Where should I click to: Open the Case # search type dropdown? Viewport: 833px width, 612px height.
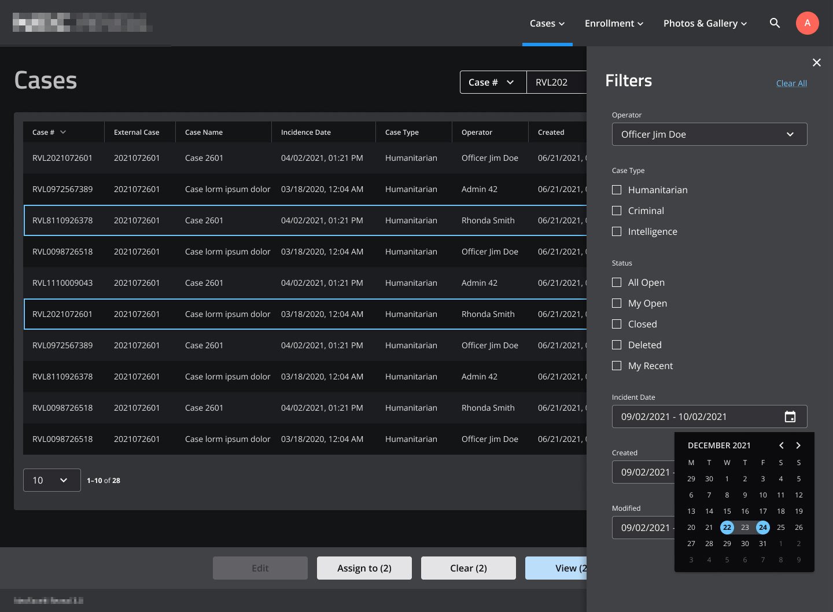tap(493, 82)
